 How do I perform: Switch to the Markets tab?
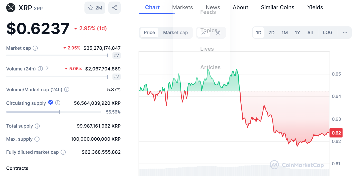tap(182, 7)
